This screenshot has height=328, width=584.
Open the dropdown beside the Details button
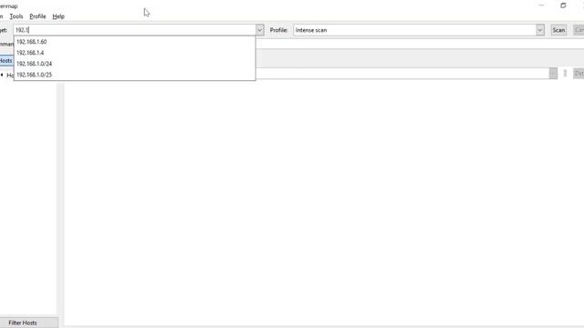pos(553,73)
